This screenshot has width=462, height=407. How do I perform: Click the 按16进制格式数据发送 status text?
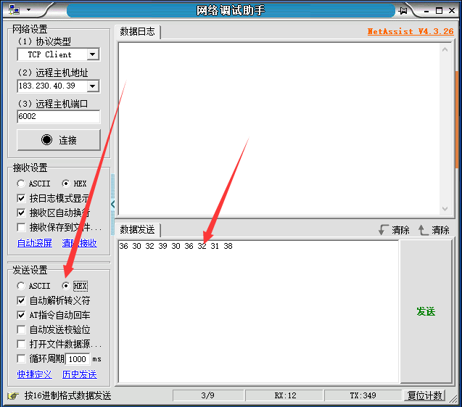tap(67, 395)
